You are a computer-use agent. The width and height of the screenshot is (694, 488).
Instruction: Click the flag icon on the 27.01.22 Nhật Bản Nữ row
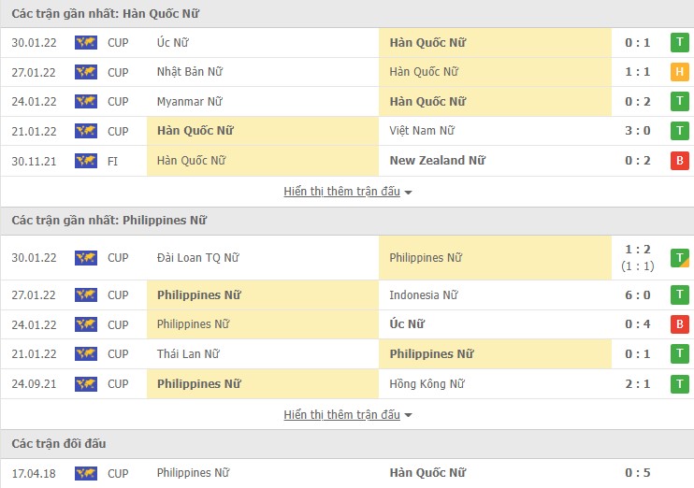(86, 72)
